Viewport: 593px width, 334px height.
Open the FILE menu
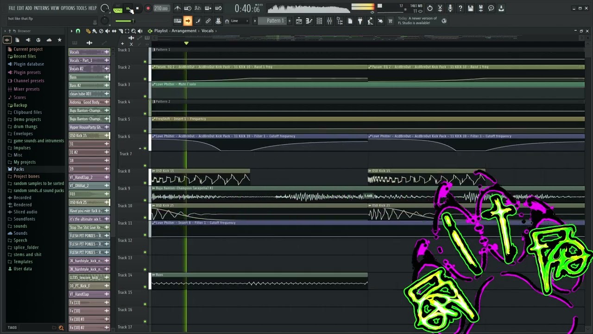coord(12,8)
